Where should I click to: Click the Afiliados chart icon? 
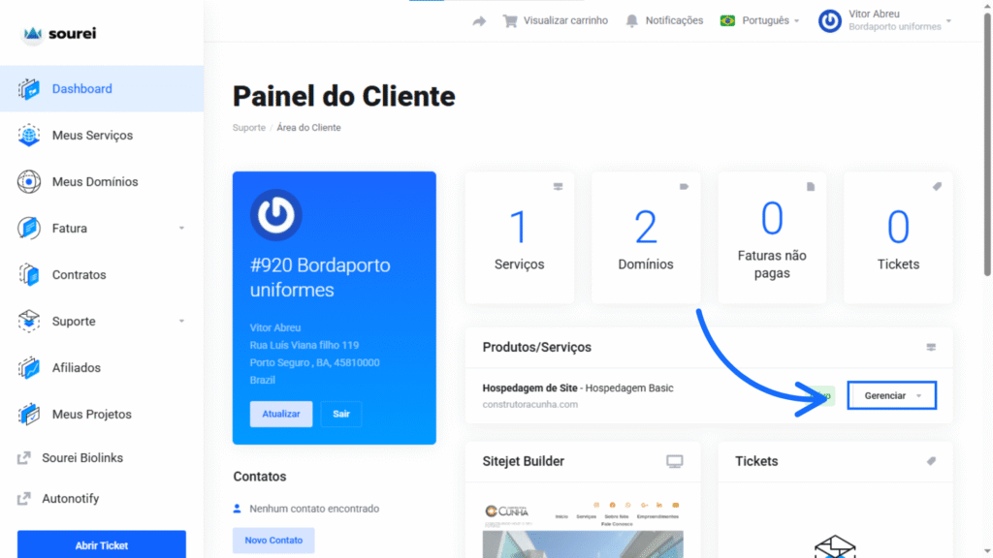(29, 368)
